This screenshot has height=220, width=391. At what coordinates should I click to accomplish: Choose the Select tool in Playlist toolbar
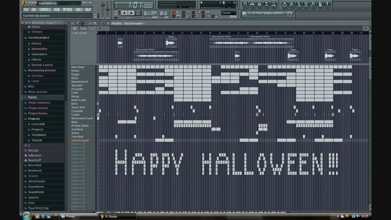98,23
